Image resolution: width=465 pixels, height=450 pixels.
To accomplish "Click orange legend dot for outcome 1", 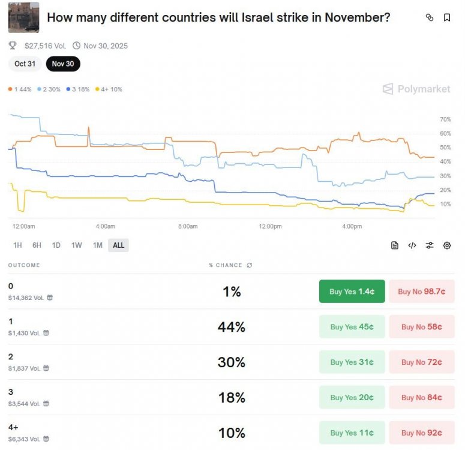I will [10, 89].
